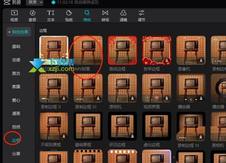Select the 剪纸边框 effect thumbnail
This screenshot has width=226, height=163.
click(122, 50)
